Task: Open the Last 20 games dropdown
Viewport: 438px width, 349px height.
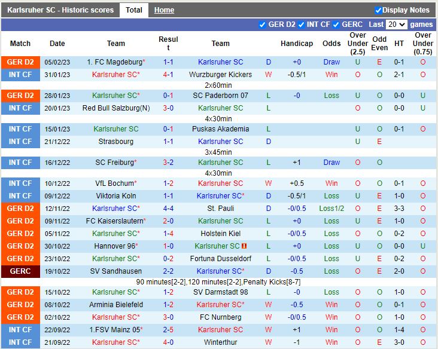Action: (396, 25)
